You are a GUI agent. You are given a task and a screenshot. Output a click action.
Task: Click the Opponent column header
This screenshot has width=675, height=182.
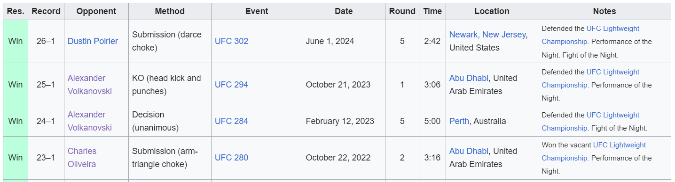96,11
